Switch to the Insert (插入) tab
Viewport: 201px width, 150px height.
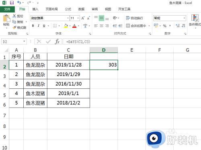point(35,9)
